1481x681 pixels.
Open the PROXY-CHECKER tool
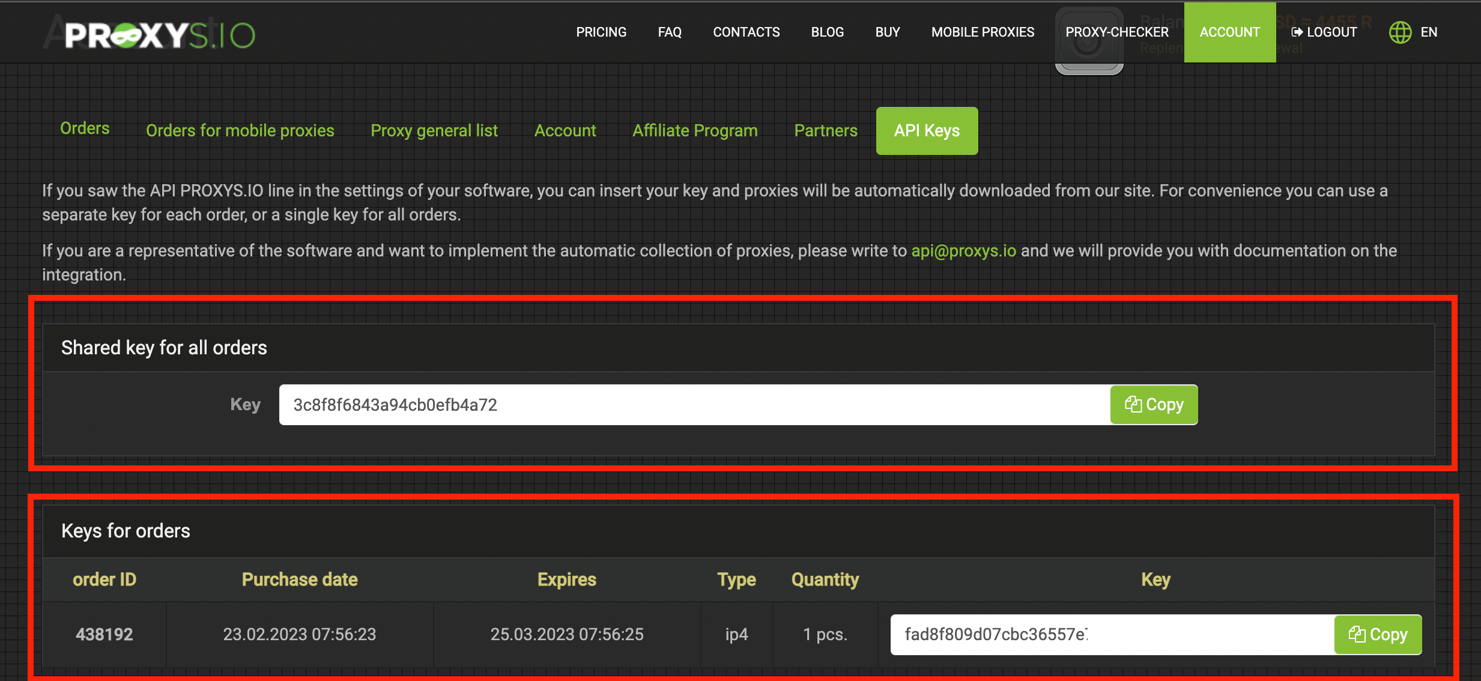[1117, 32]
